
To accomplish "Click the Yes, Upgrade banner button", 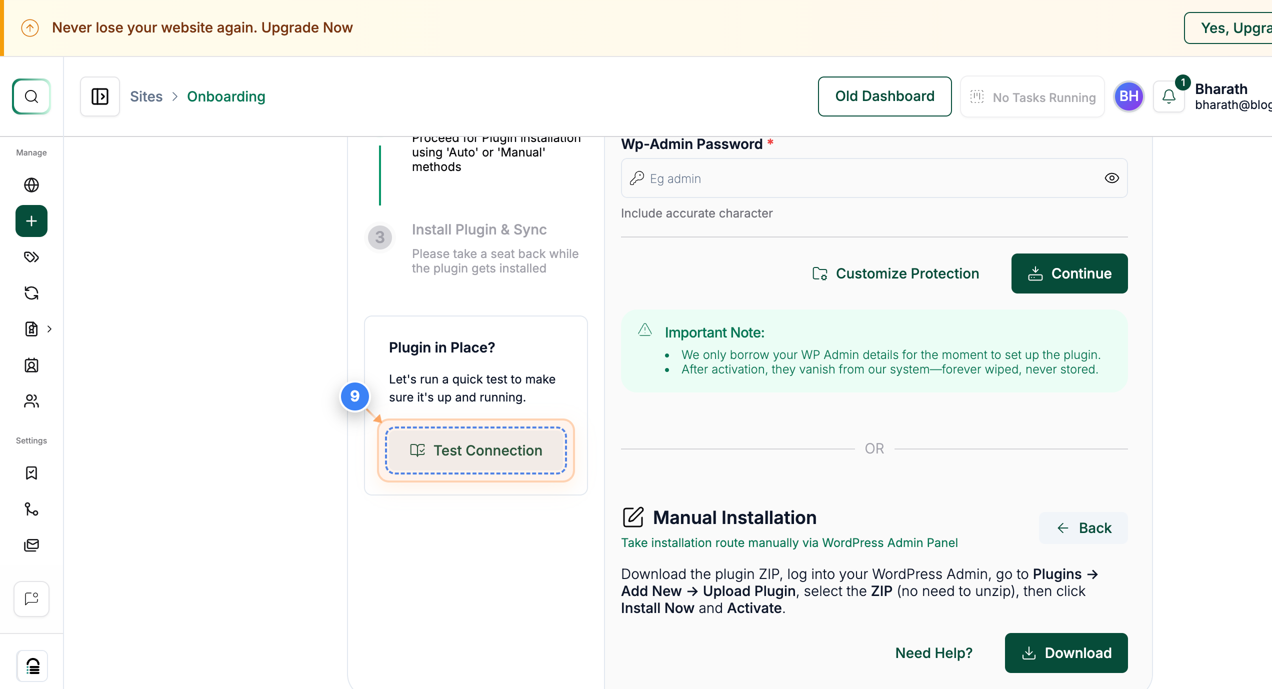I will tap(1228, 28).
